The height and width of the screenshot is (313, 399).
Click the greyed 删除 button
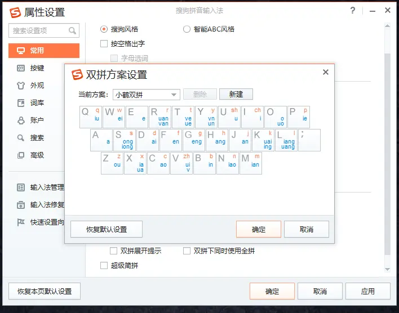coord(200,95)
